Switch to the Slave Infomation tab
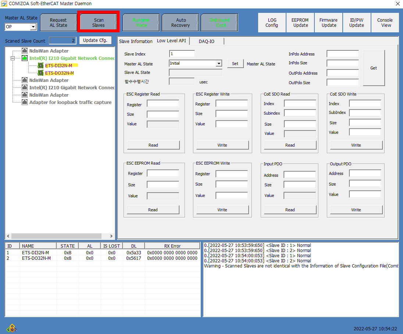This screenshot has width=403, height=334. click(x=135, y=41)
